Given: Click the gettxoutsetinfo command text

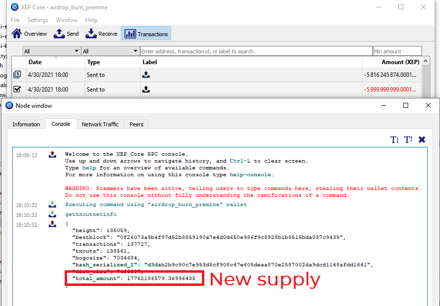Looking at the screenshot, I should point(91,214).
